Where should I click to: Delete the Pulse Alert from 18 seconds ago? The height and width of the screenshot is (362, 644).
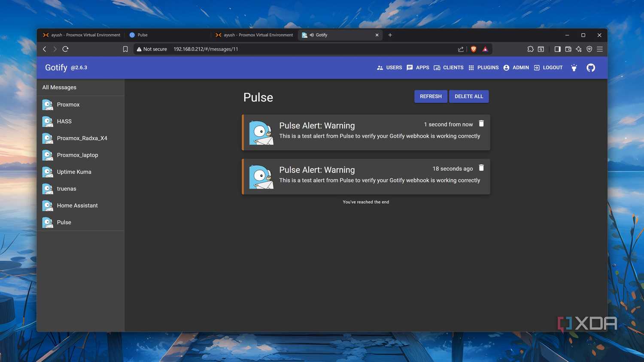pos(481,168)
